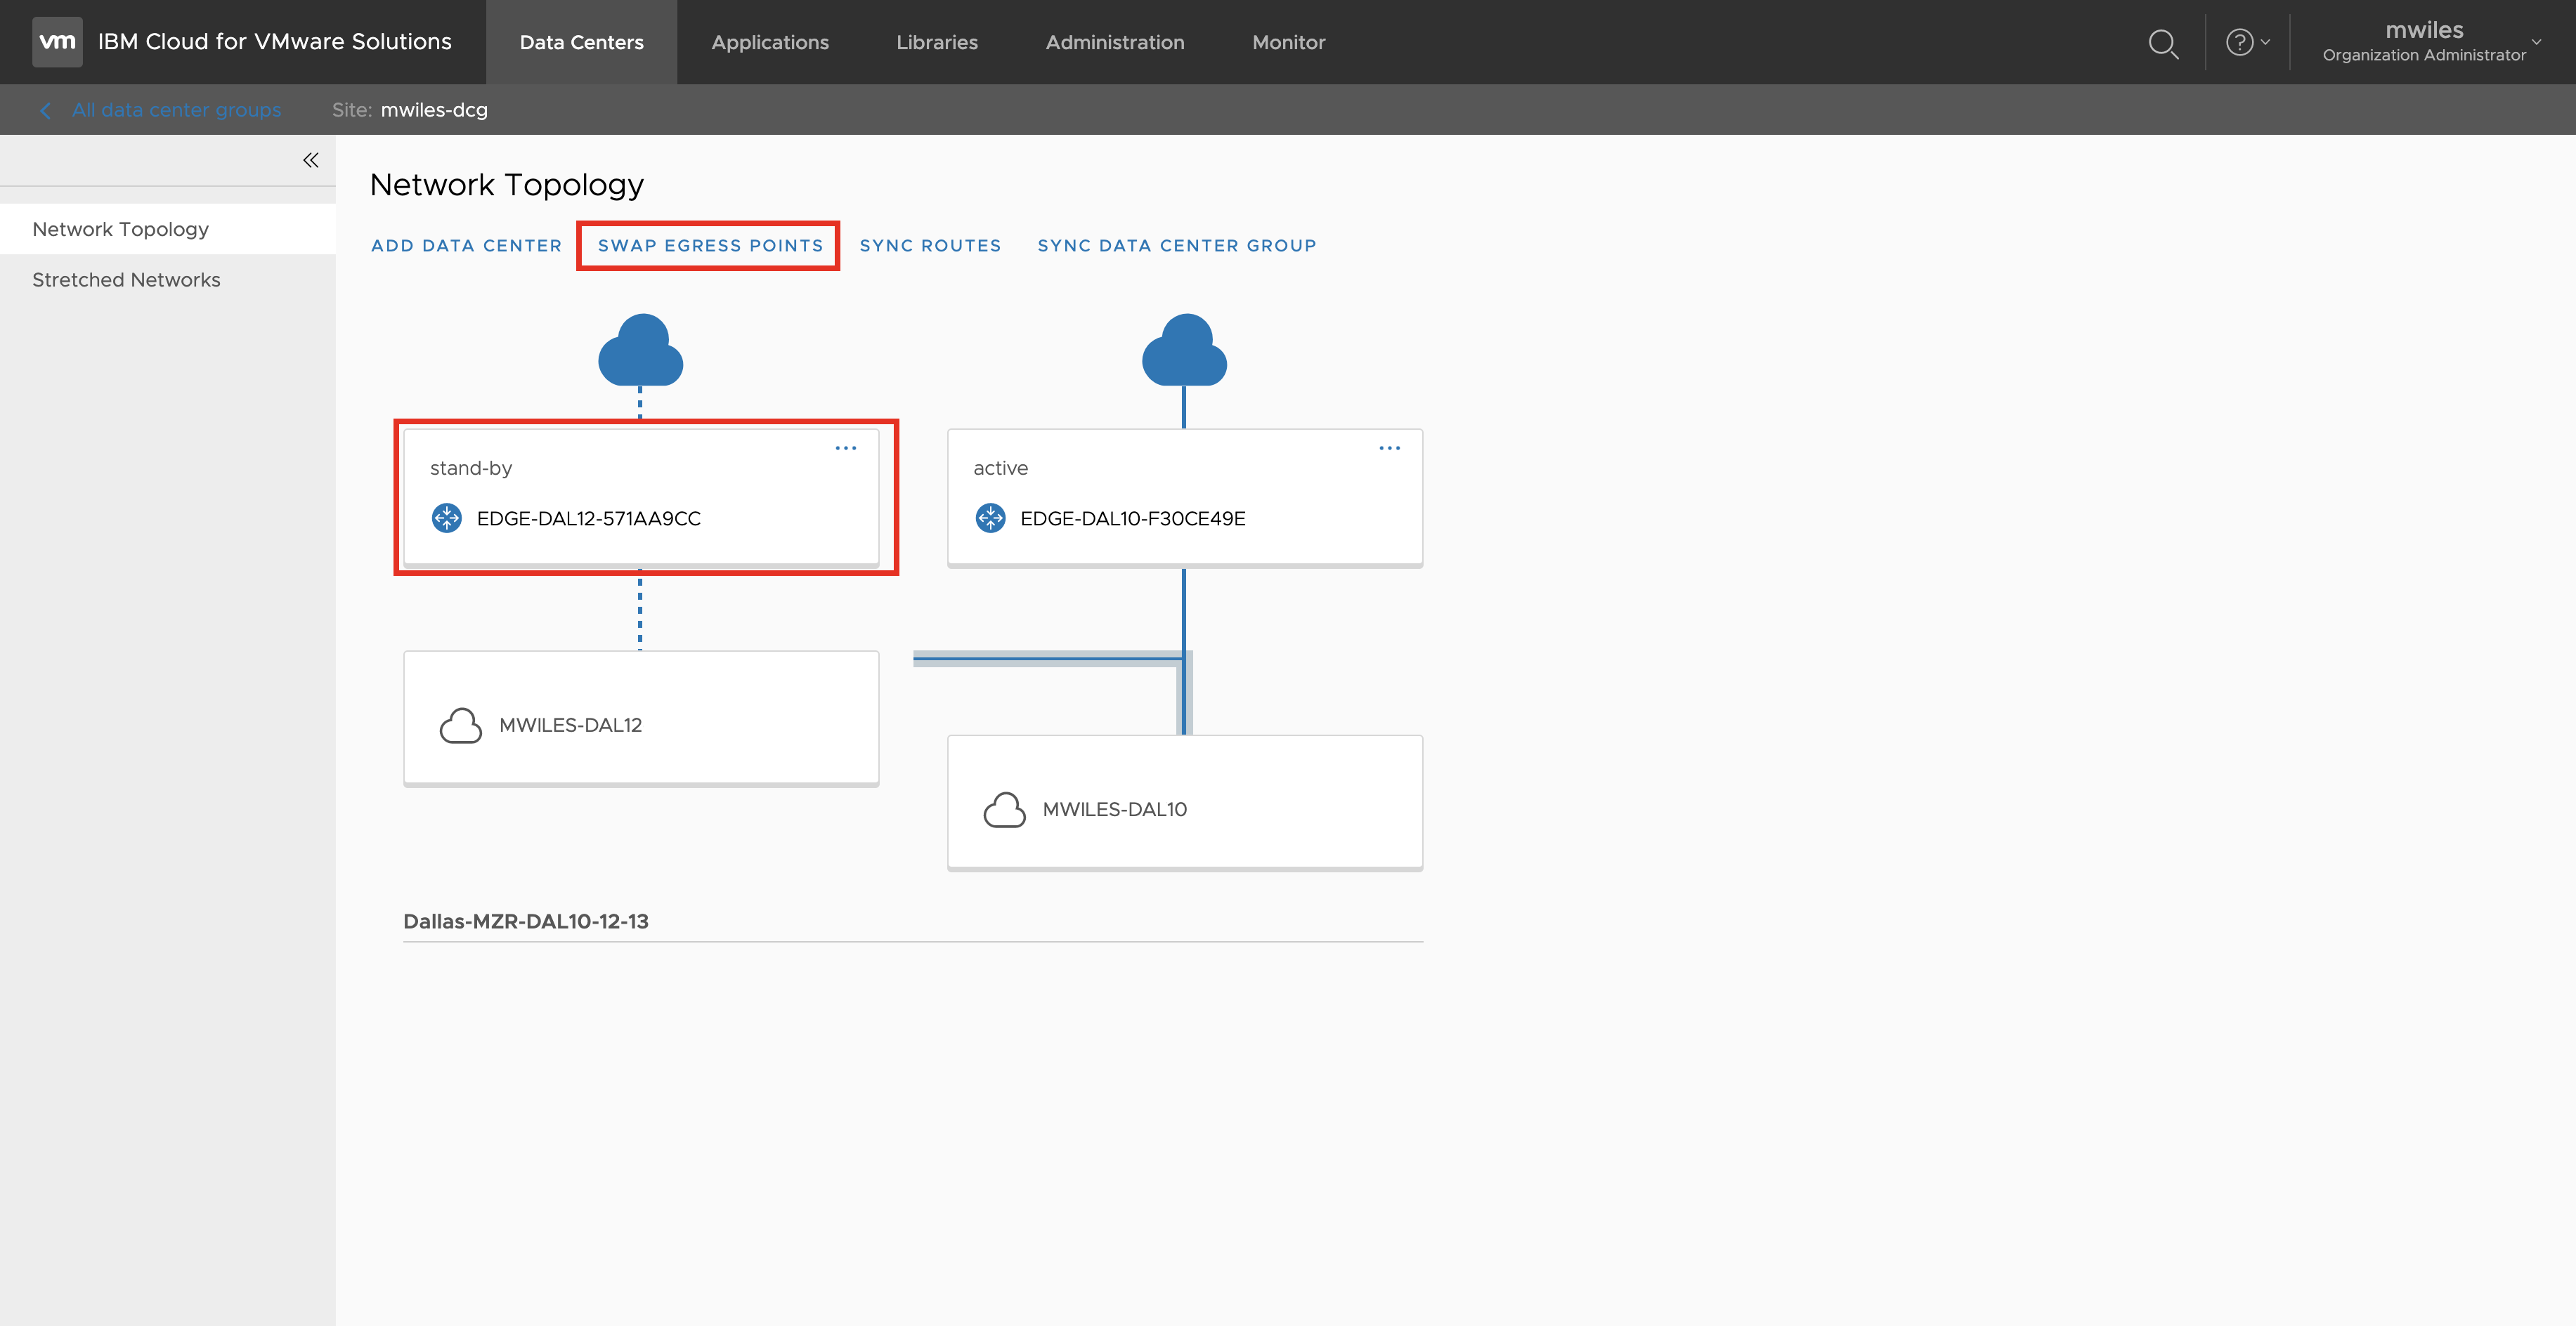Click the VMware vm logo icon
The height and width of the screenshot is (1326, 2576).
tap(57, 42)
